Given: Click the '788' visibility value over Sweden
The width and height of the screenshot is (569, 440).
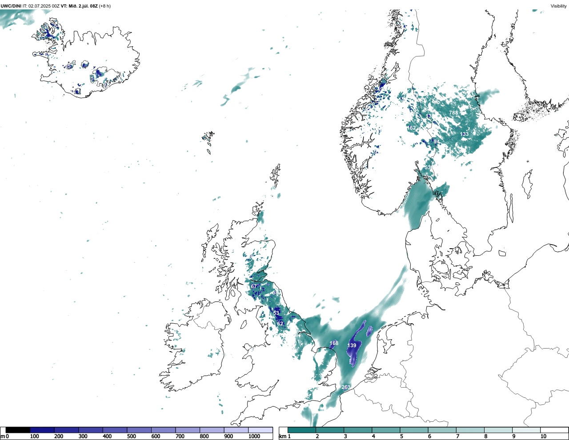Looking at the screenshot, I should pyautogui.click(x=453, y=113).
